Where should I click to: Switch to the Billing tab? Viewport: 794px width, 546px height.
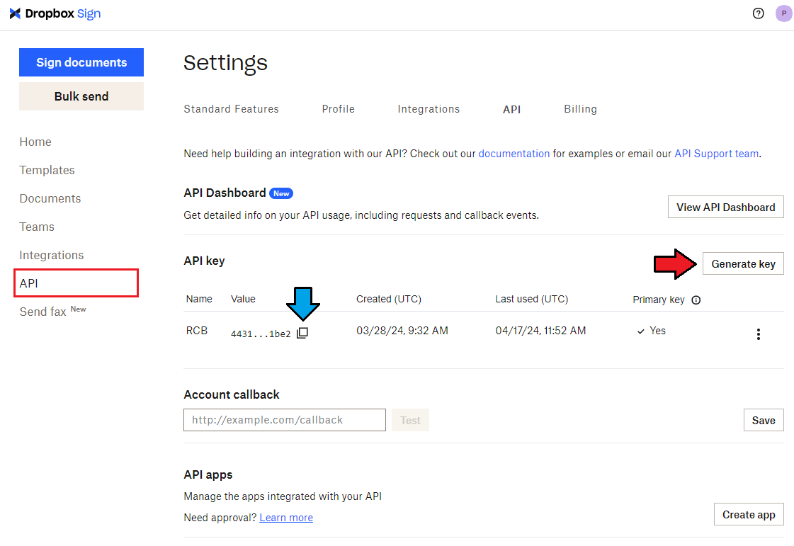coord(580,109)
